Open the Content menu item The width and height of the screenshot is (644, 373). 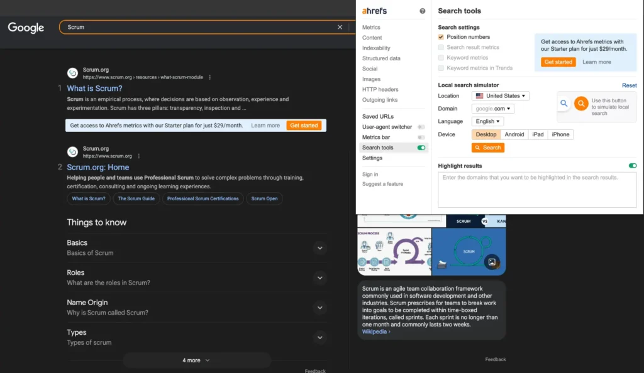pyautogui.click(x=372, y=38)
